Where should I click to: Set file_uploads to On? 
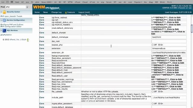coord(159,91)
